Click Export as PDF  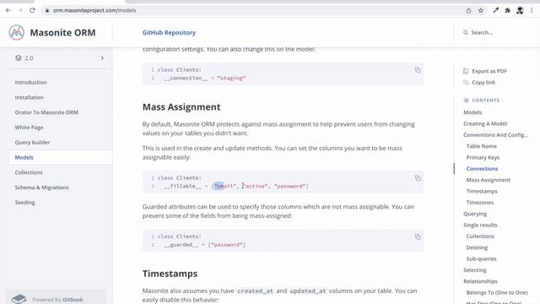489,71
